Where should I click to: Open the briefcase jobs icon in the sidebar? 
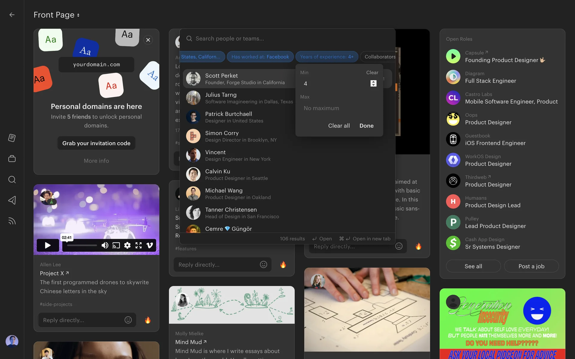[12, 159]
